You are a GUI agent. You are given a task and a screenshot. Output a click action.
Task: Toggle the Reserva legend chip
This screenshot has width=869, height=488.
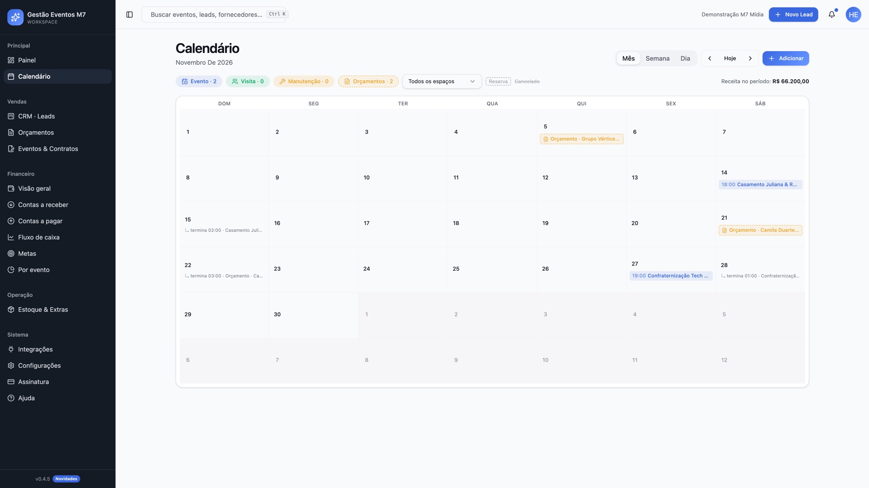click(x=498, y=82)
